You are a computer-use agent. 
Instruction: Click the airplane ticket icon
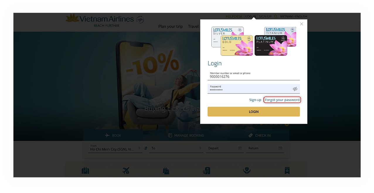pyautogui.click(x=126, y=170)
